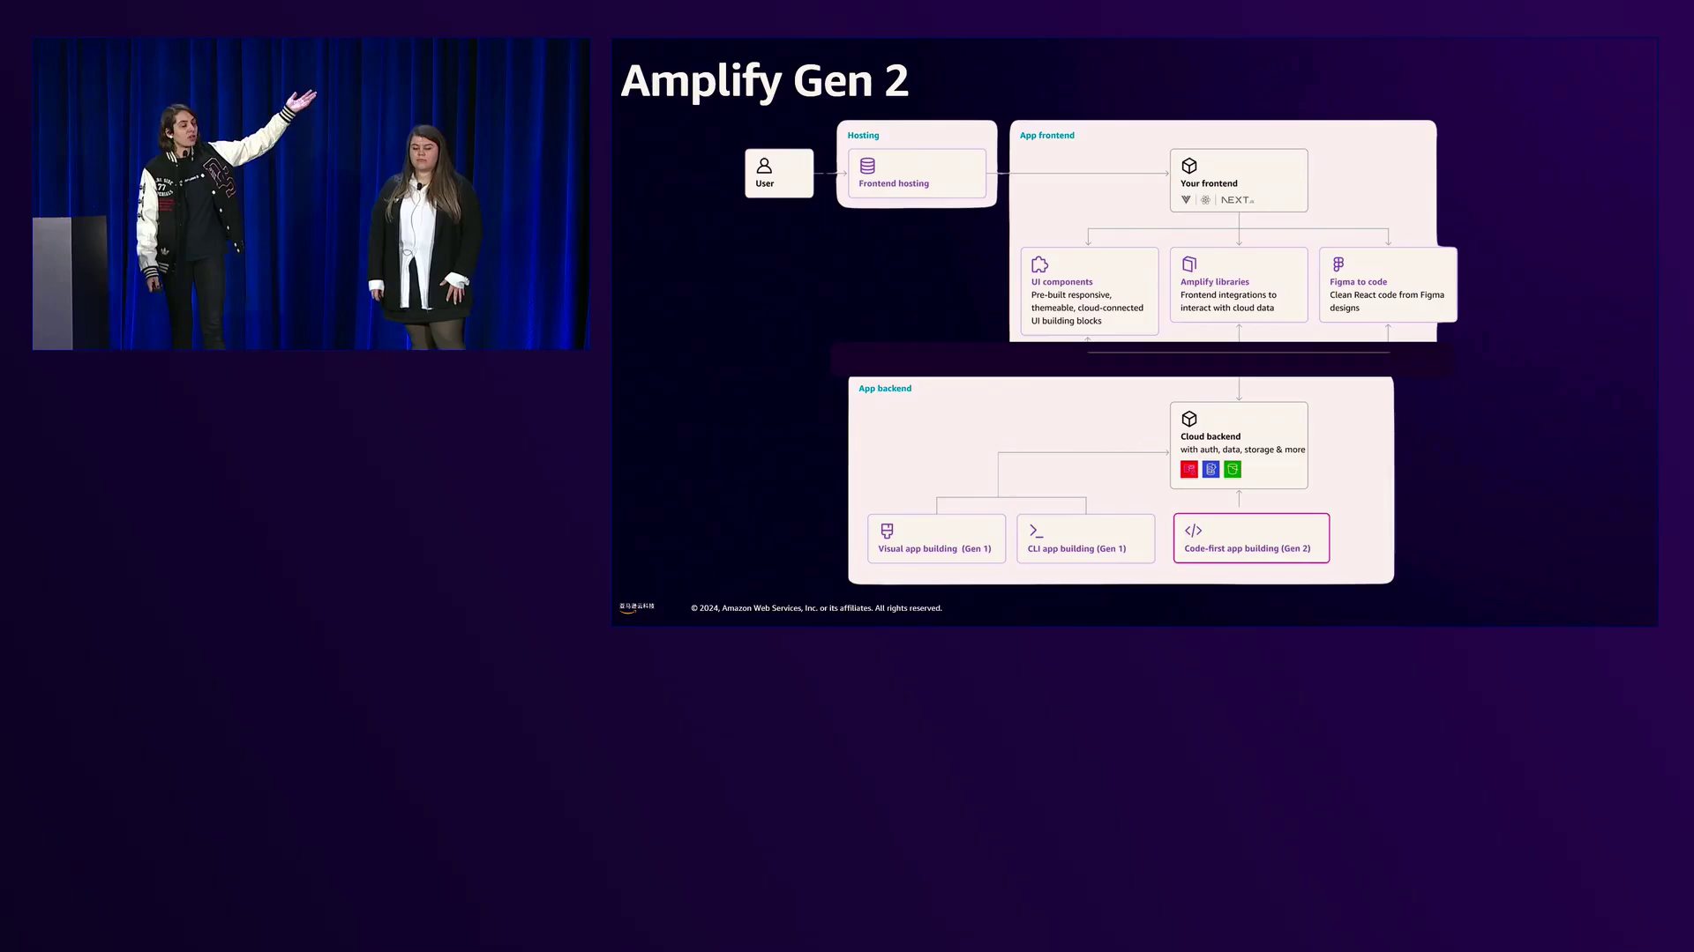Click the User person icon
Image resolution: width=1694 pixels, height=952 pixels.
764,166
